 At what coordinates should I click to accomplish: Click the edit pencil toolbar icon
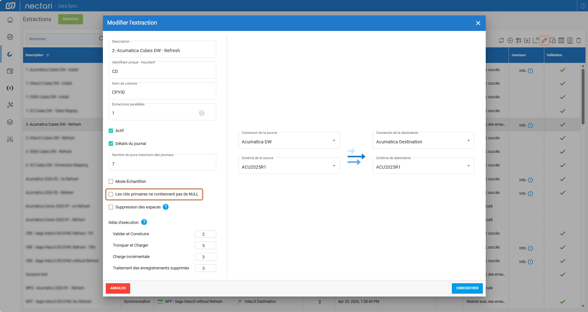(544, 40)
